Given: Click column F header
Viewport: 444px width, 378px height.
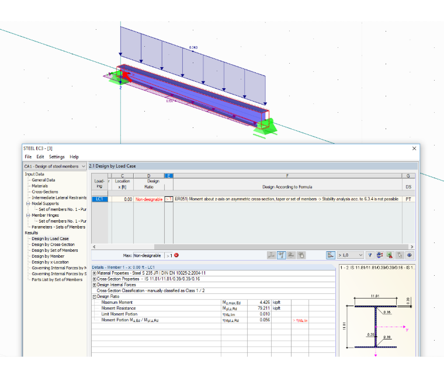Looking at the screenshot, I should pos(287,176).
